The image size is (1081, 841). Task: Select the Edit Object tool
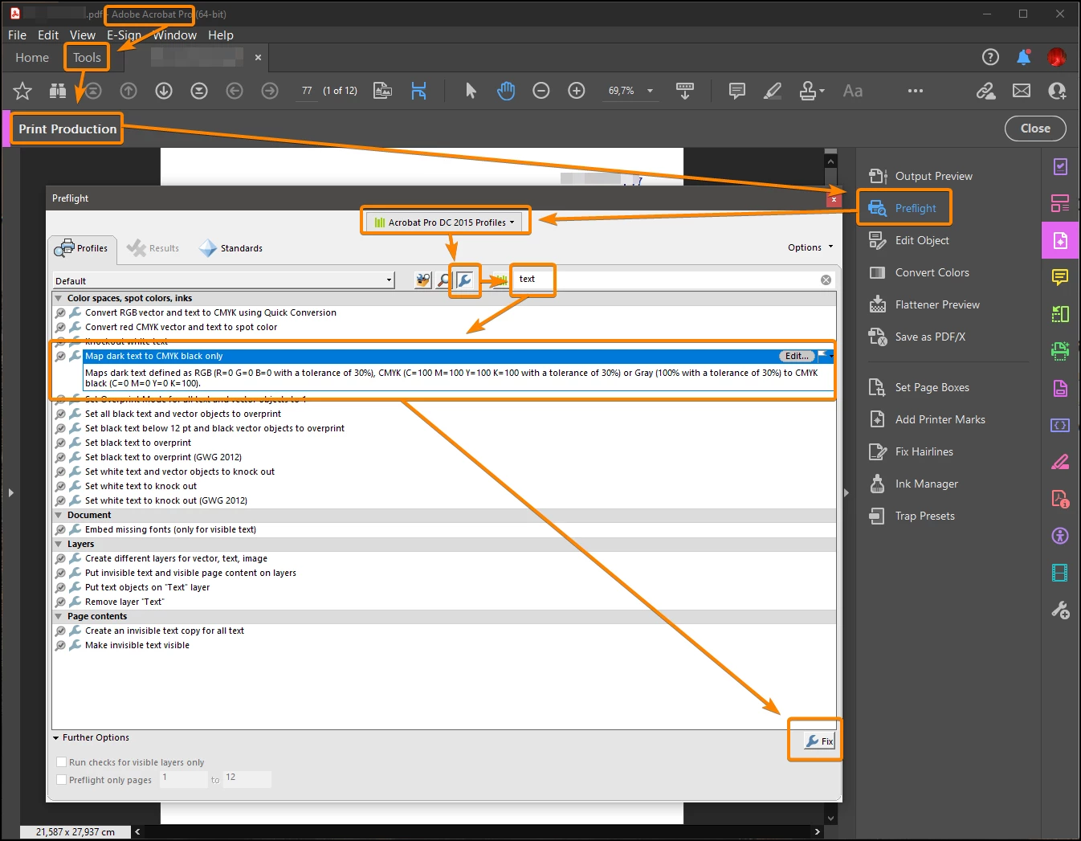pyautogui.click(x=909, y=240)
